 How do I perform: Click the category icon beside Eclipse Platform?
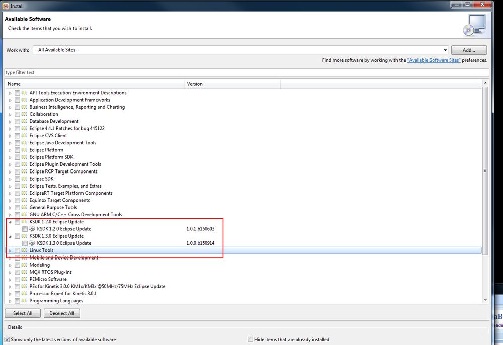point(24,150)
